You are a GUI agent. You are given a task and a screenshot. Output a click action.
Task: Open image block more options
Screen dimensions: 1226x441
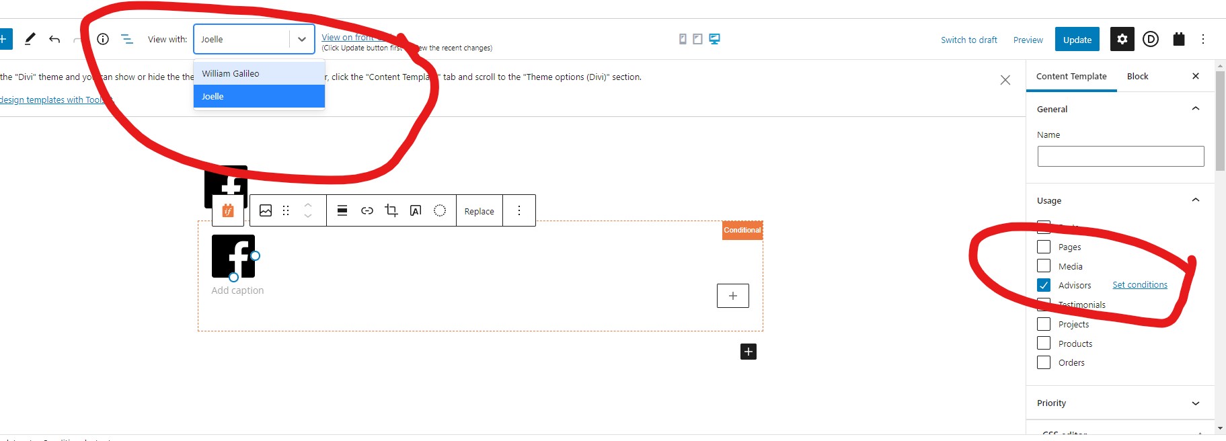(519, 210)
